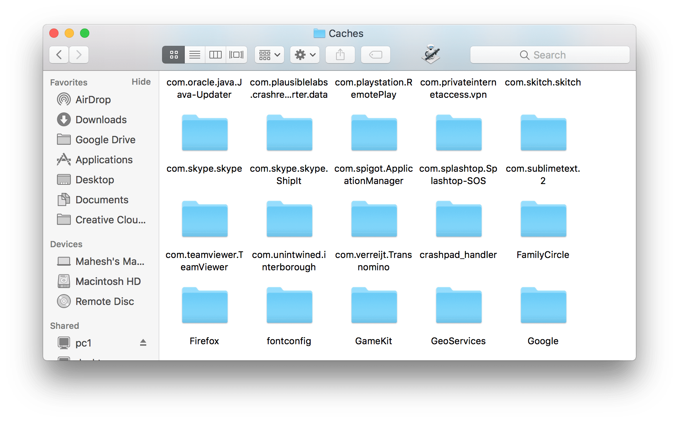Select Macintosh HD under Devices

click(108, 281)
